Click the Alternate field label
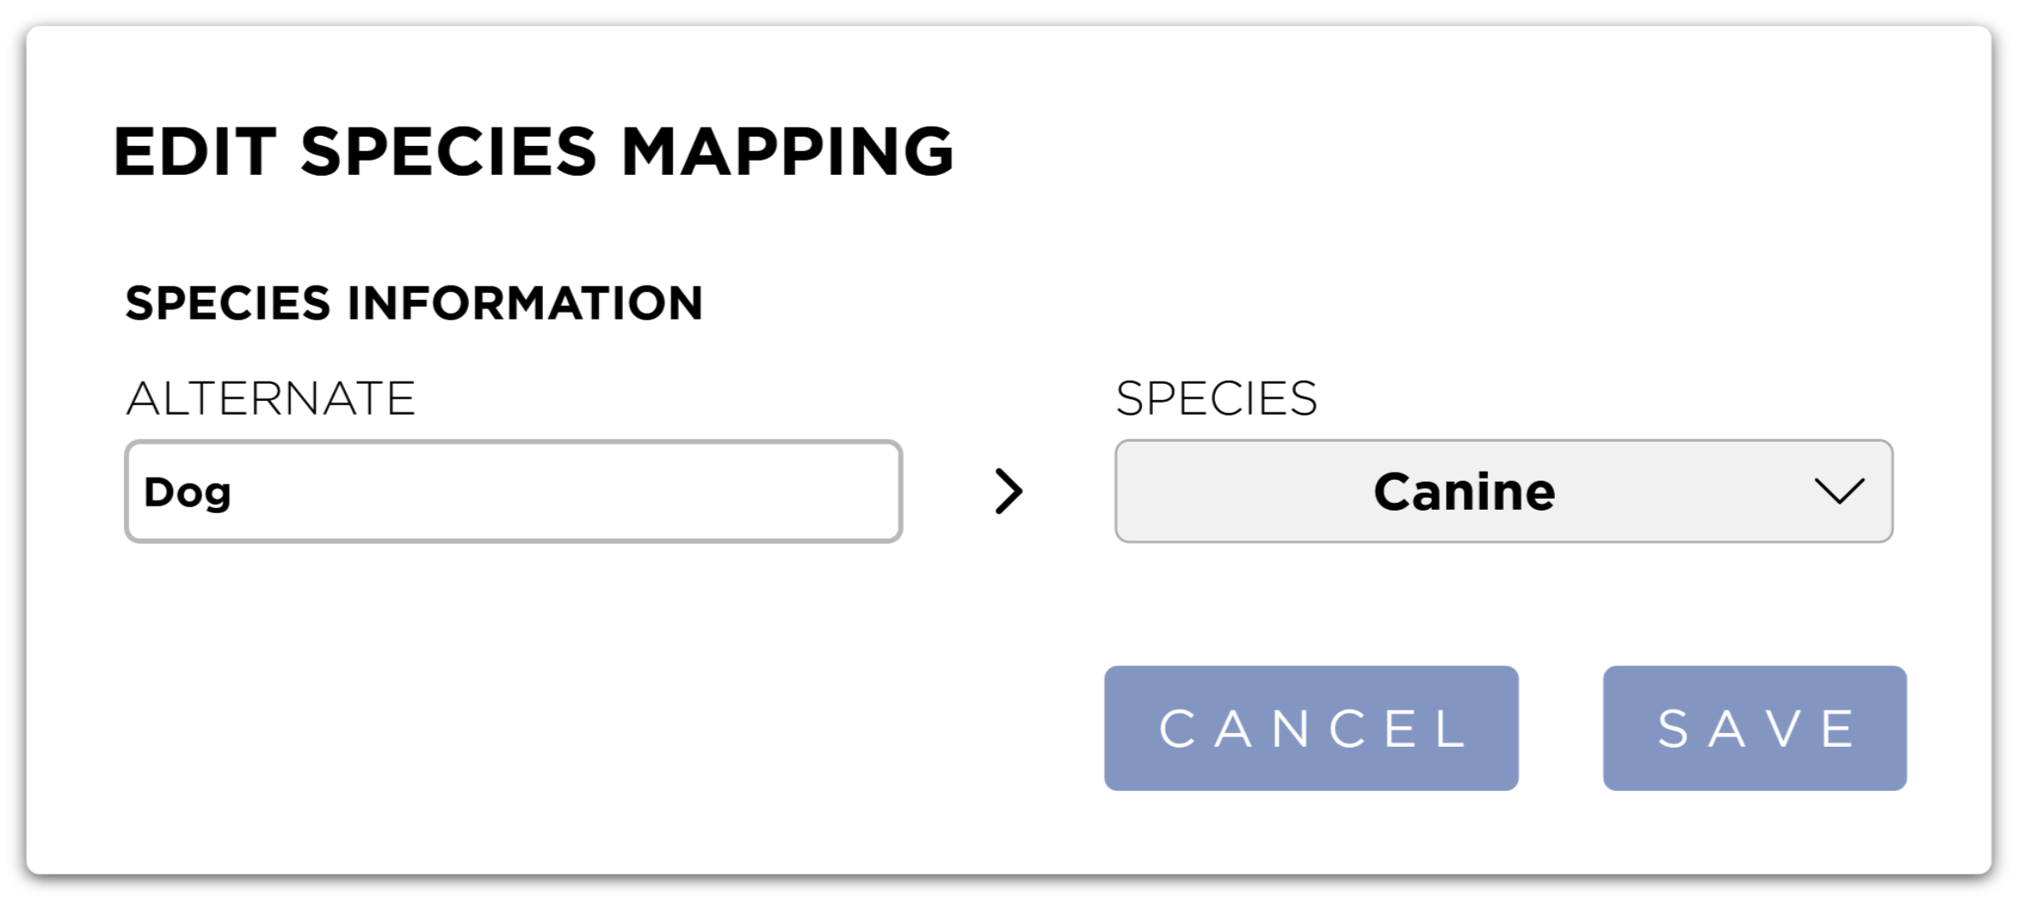This screenshot has height=905, width=2018. pos(270,399)
